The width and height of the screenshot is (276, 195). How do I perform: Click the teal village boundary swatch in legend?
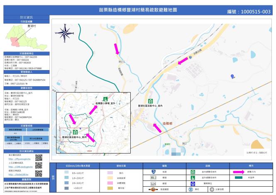(x=239, y=178)
